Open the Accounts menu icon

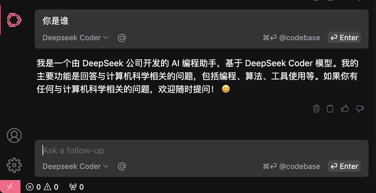(x=14, y=135)
